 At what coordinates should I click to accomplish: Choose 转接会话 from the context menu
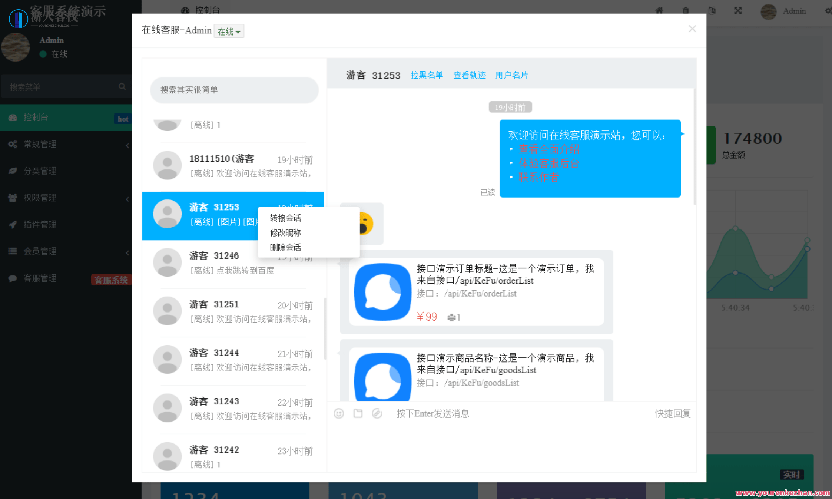pyautogui.click(x=285, y=218)
